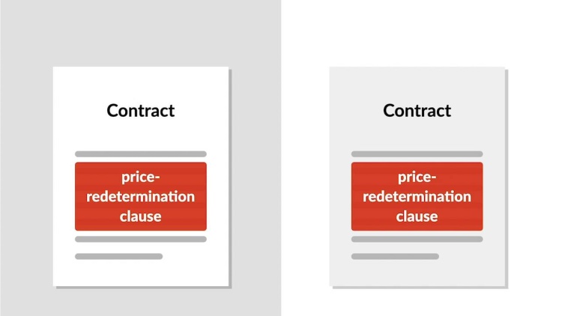The height and width of the screenshot is (316, 562).
Task: Click the left document's Contract heading
Action: coord(141,110)
